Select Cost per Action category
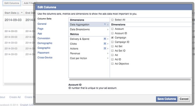Screen dimensions: 195x106 (89, 58)
